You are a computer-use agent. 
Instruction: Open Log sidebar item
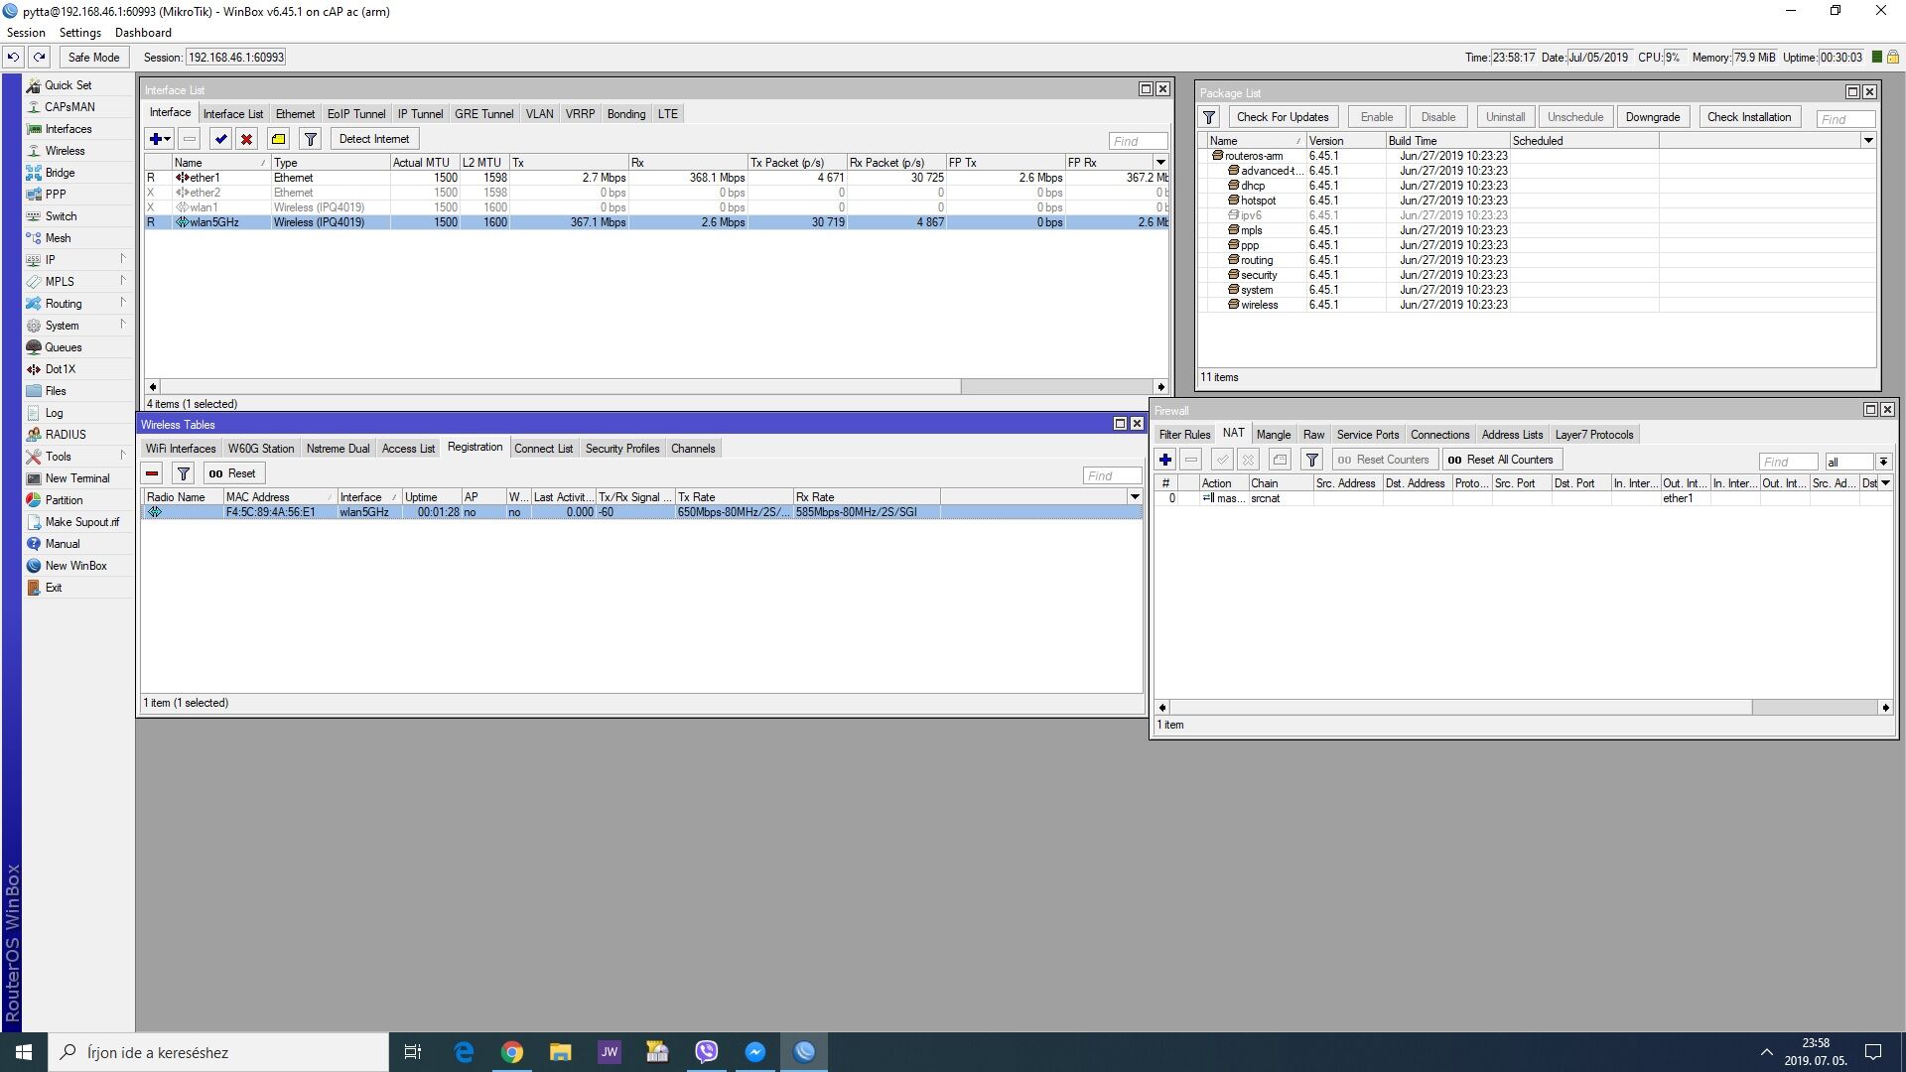coord(54,413)
